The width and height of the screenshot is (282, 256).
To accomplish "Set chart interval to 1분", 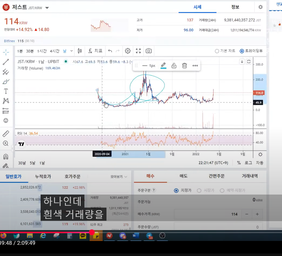I will [x=20, y=51].
